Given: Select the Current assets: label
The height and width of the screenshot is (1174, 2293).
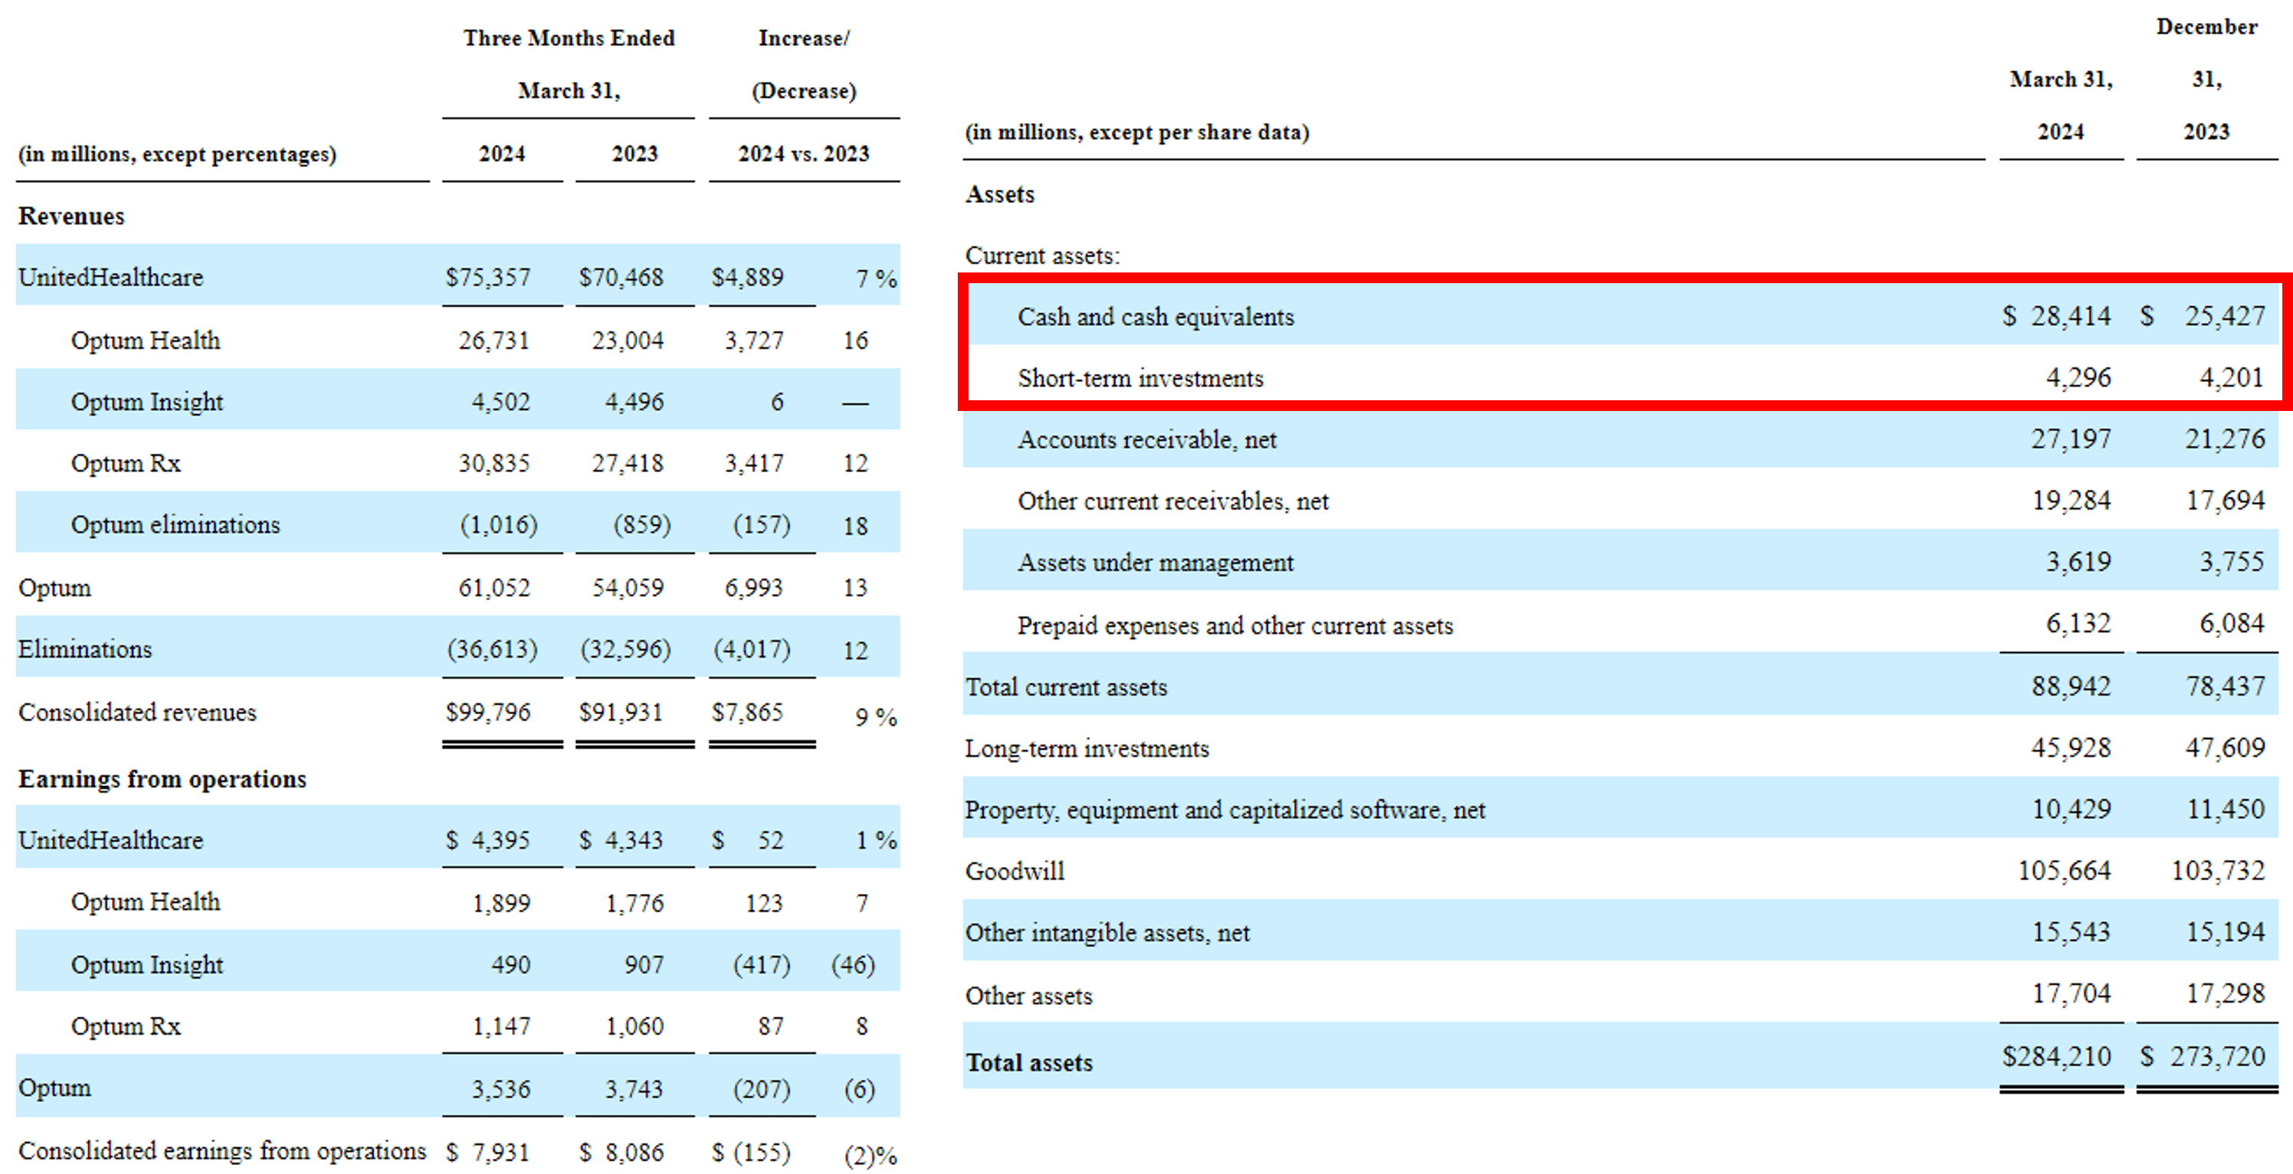Looking at the screenshot, I should (1042, 256).
